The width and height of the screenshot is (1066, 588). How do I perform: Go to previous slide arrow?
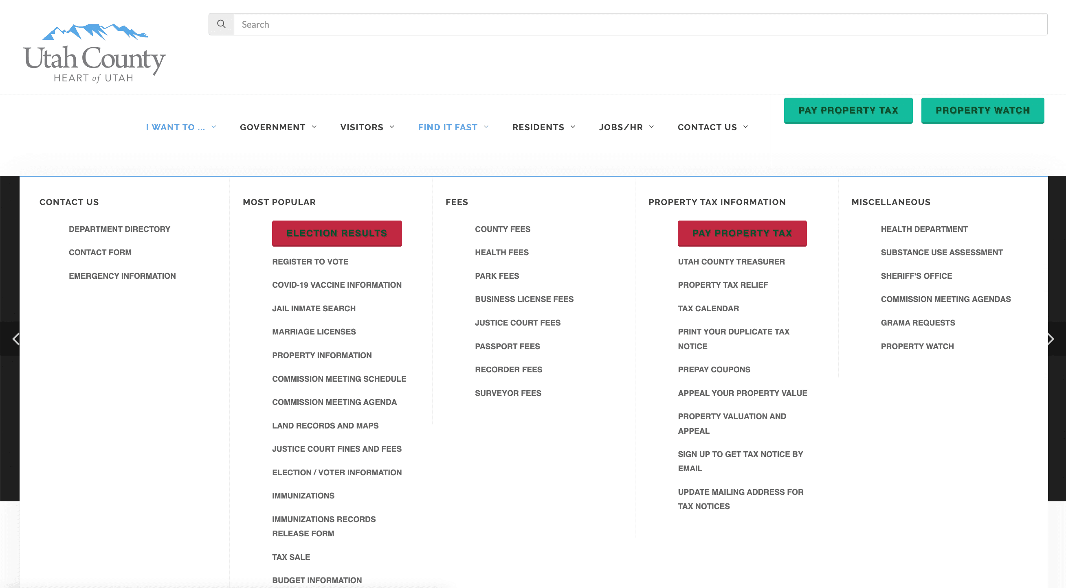coord(16,339)
